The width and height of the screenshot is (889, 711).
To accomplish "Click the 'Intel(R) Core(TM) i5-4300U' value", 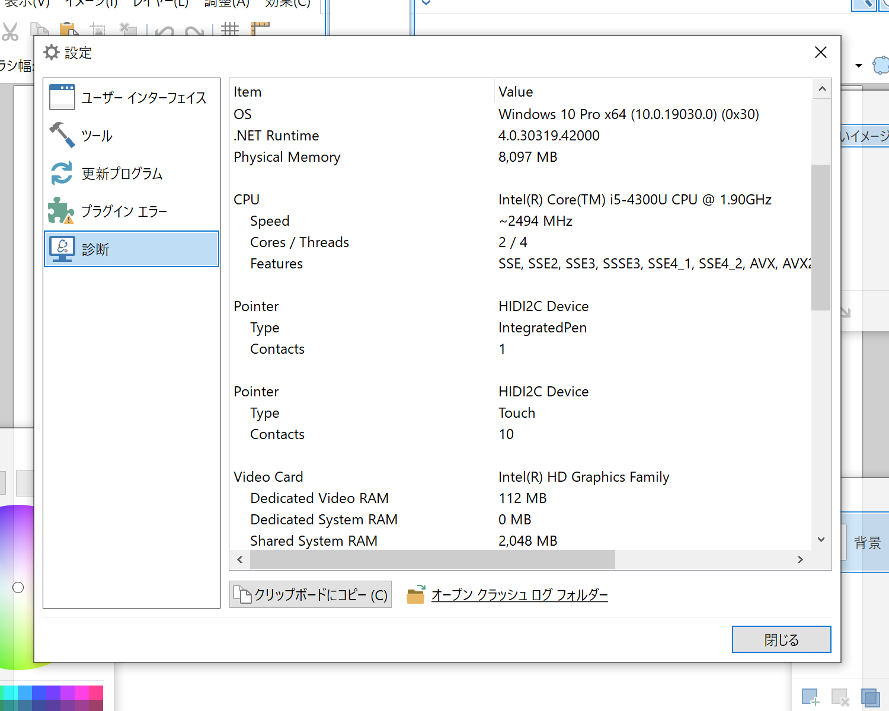I will point(635,200).
